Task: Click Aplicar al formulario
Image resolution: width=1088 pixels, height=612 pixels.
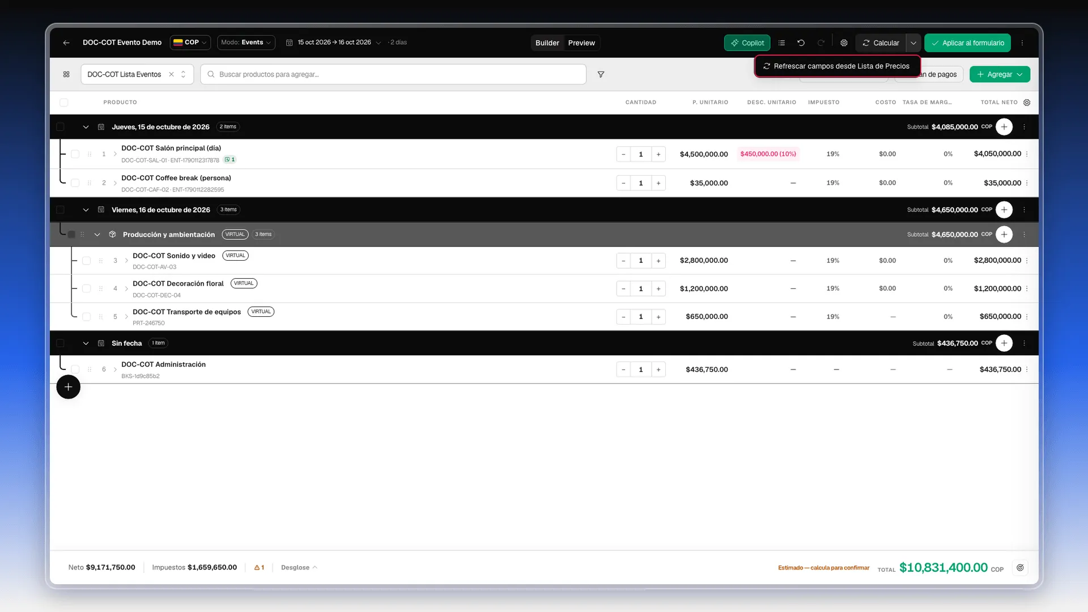Action: [x=967, y=42]
